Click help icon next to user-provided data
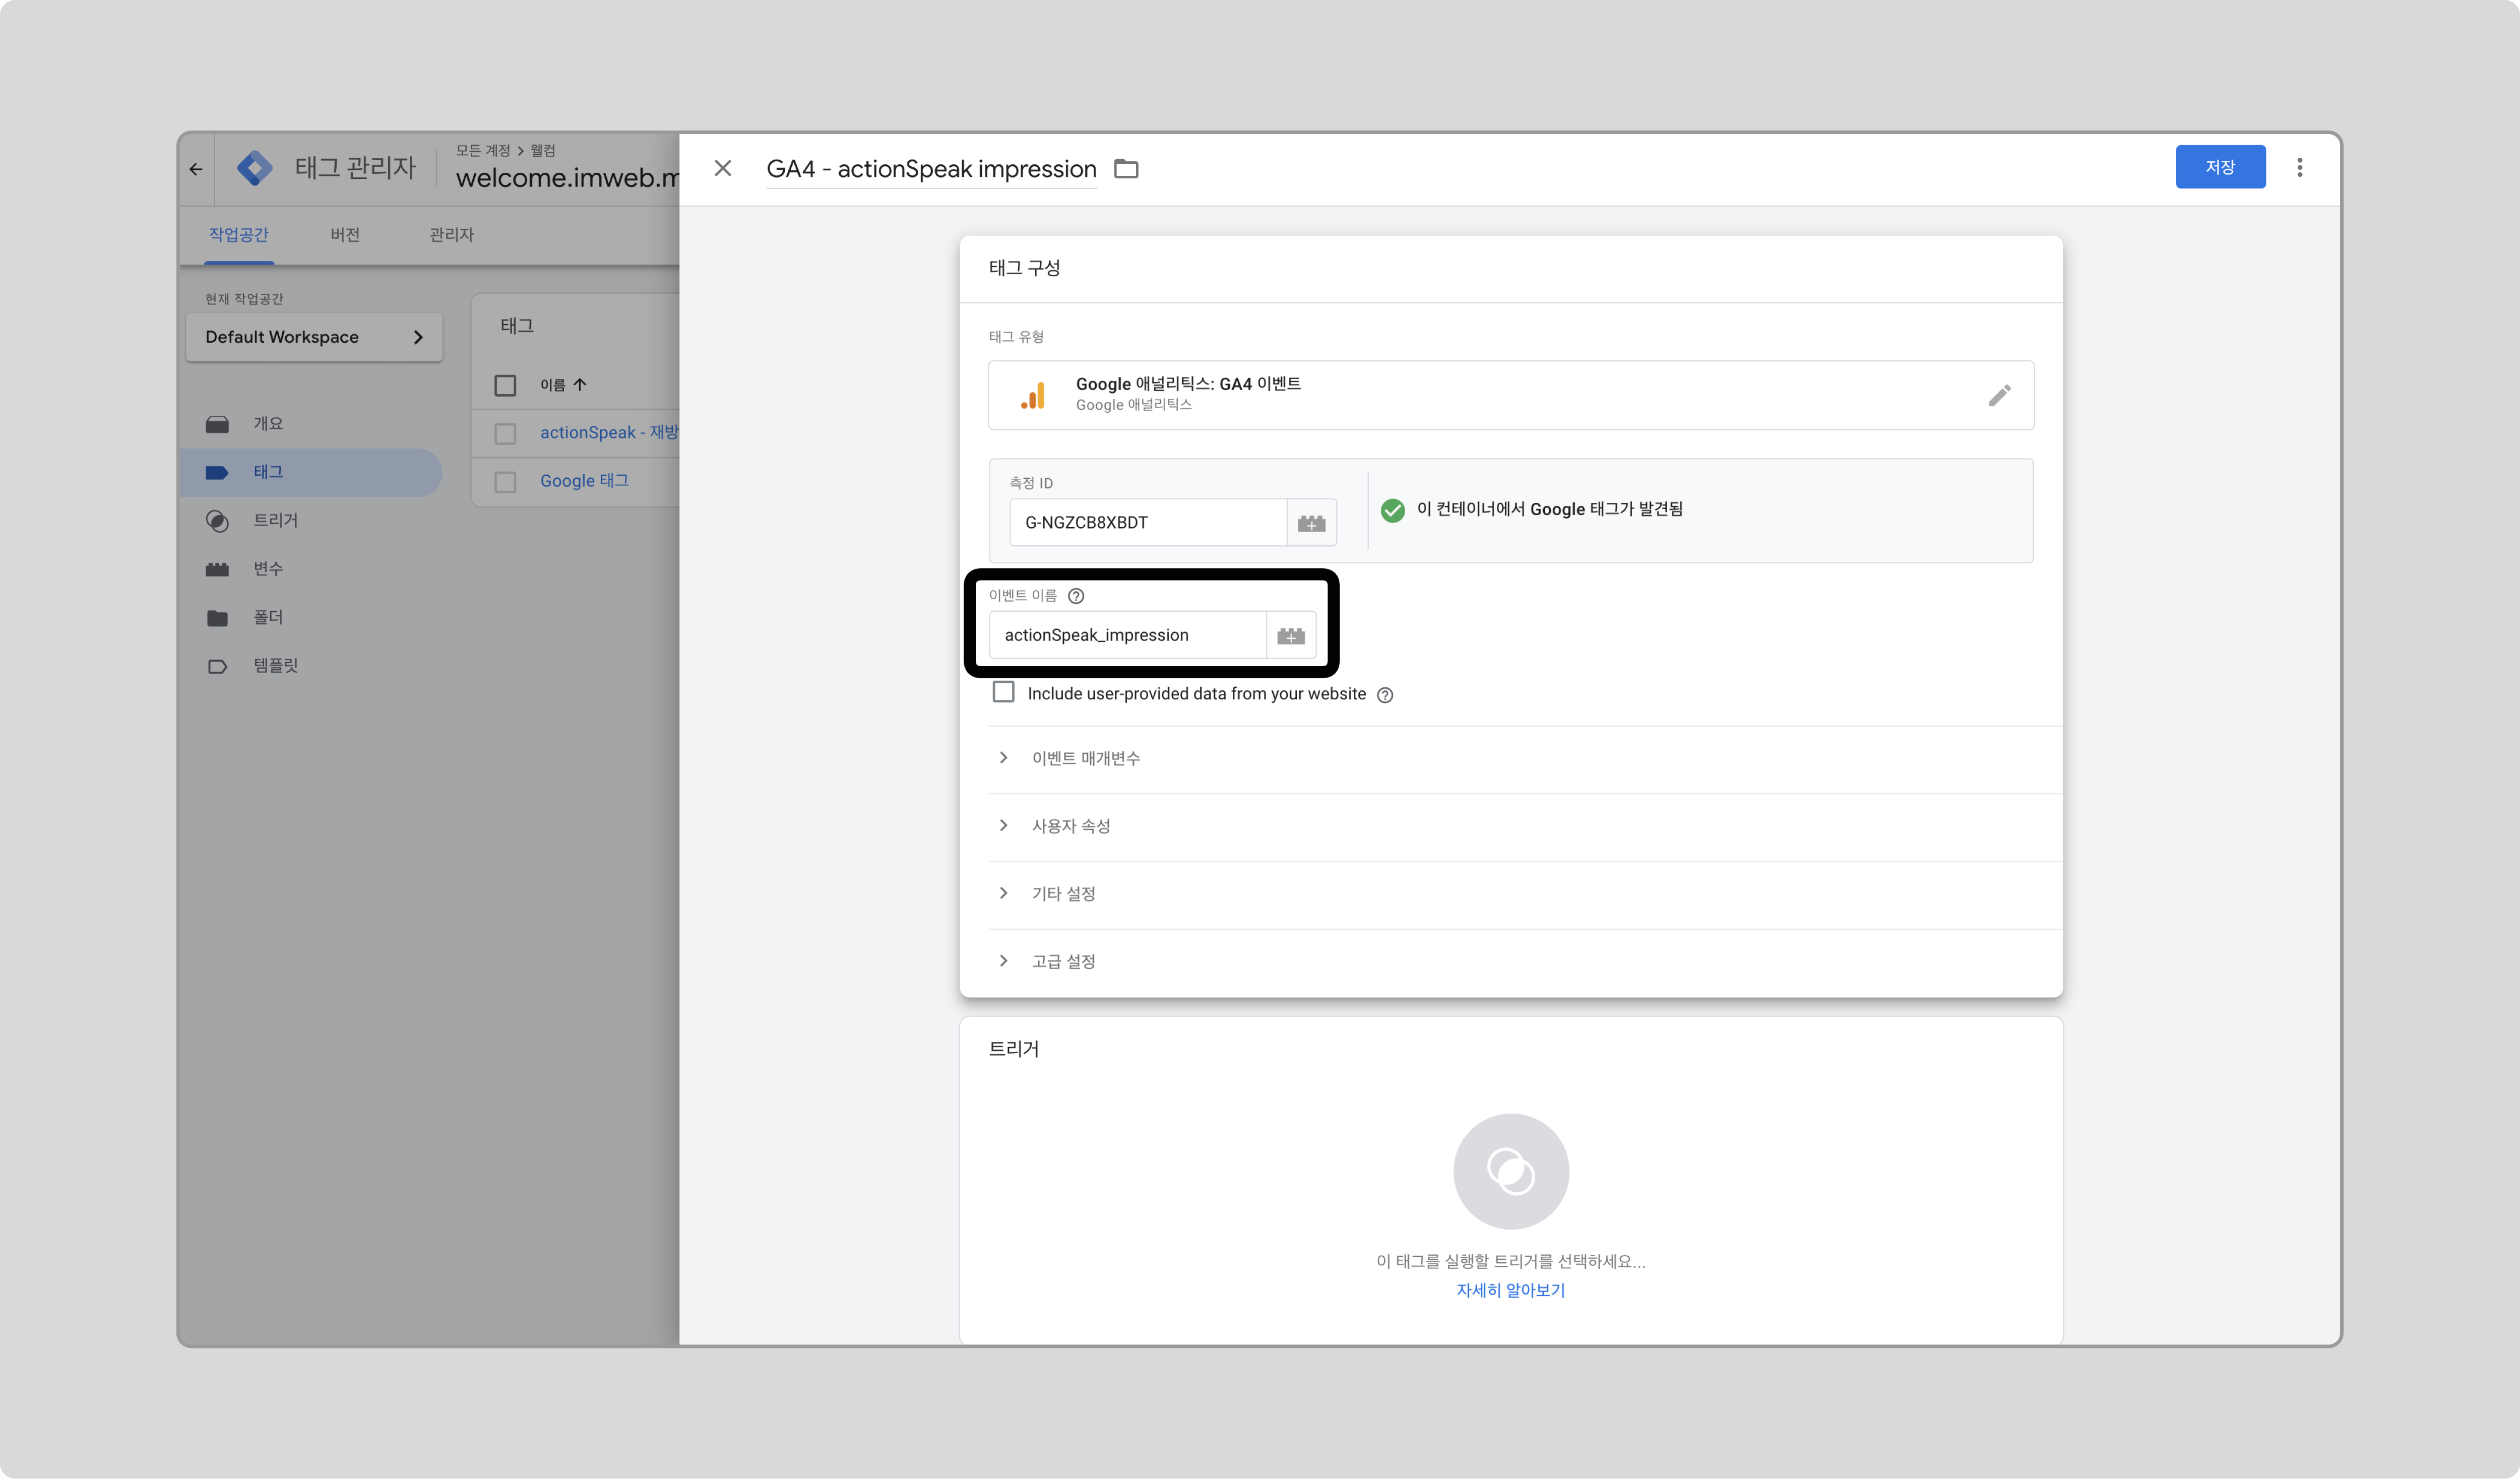 [x=1385, y=695]
